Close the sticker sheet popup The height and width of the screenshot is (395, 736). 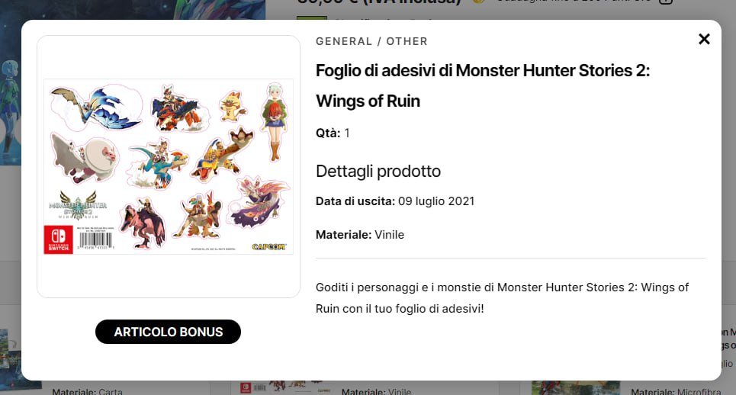[704, 39]
